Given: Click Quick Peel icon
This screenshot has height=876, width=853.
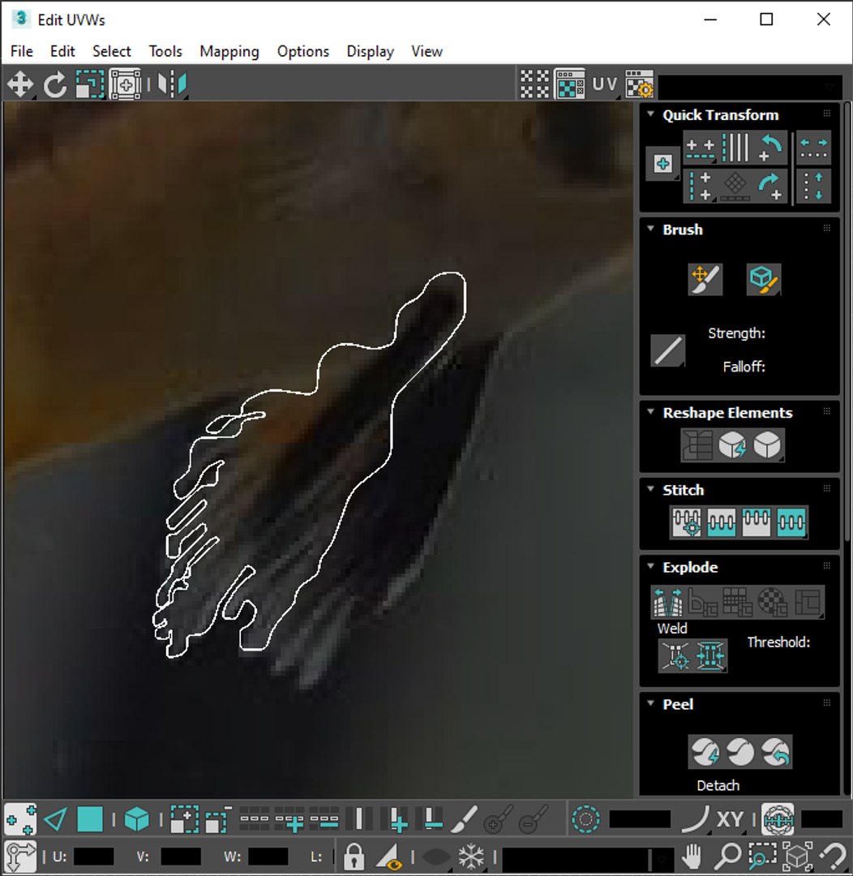Looking at the screenshot, I should pyautogui.click(x=705, y=752).
